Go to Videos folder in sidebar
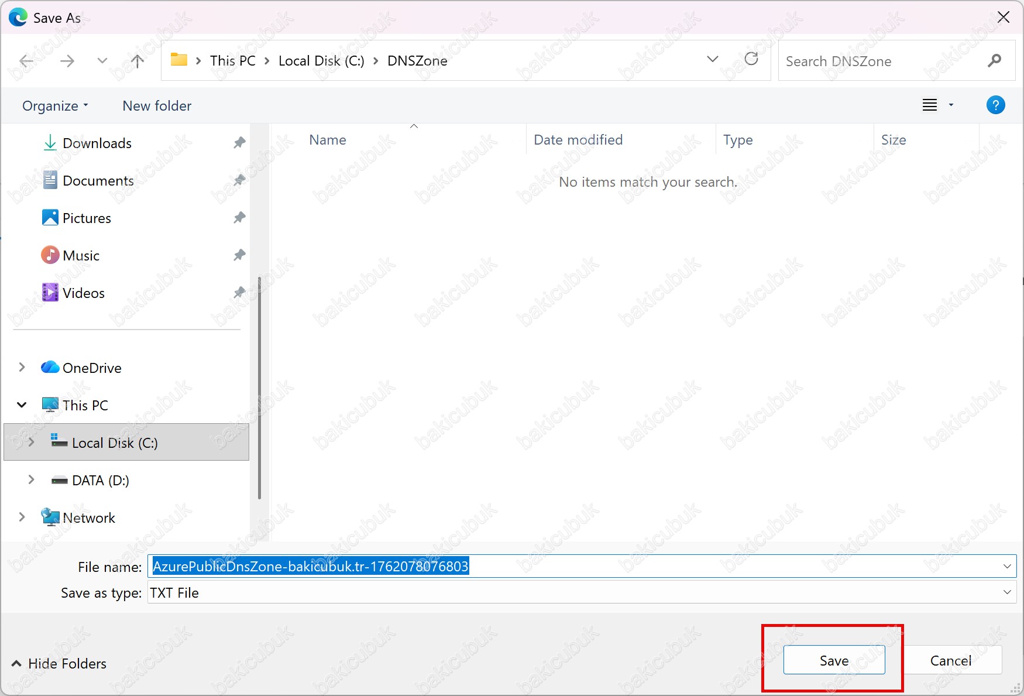Viewport: 1024px width, 696px height. [x=83, y=293]
